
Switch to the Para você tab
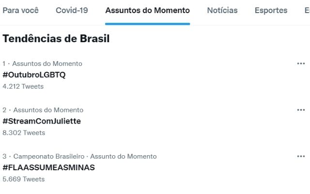[x=20, y=10]
